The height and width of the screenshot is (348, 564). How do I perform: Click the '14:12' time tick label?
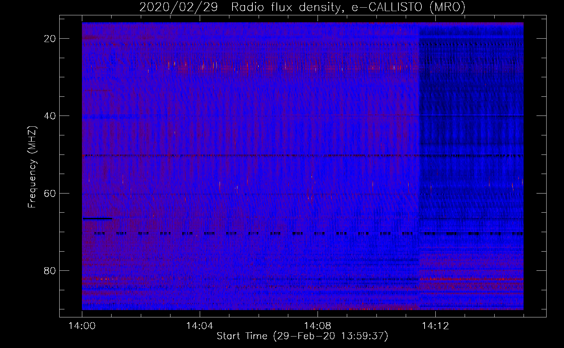[435, 326]
